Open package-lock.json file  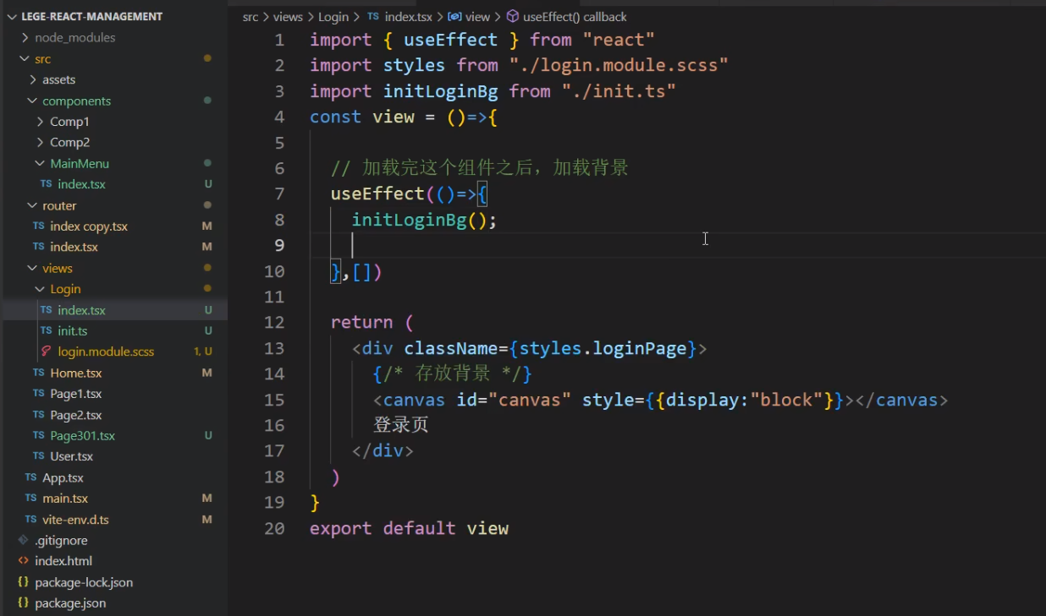[x=84, y=582]
